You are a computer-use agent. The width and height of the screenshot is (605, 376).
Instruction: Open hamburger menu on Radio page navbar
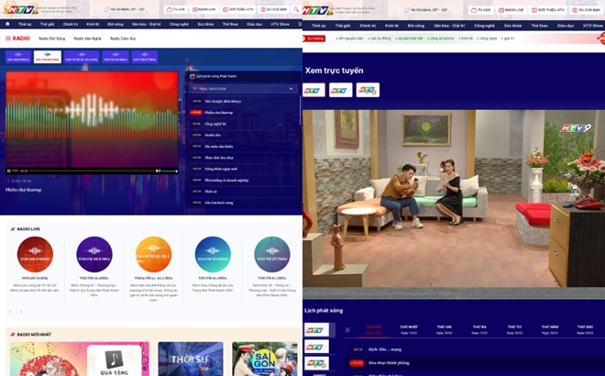300,24
